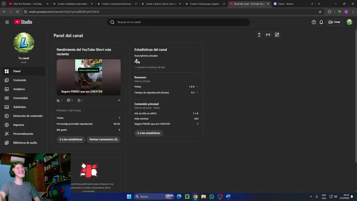This screenshot has height=201, width=357.
Task: Open Chrome three-dot menu
Action: pyautogui.click(x=353, y=12)
